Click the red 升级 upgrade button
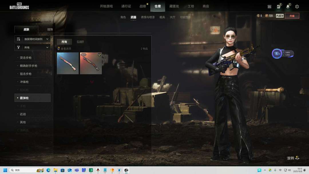This screenshot has width=309, height=174. 292,16
